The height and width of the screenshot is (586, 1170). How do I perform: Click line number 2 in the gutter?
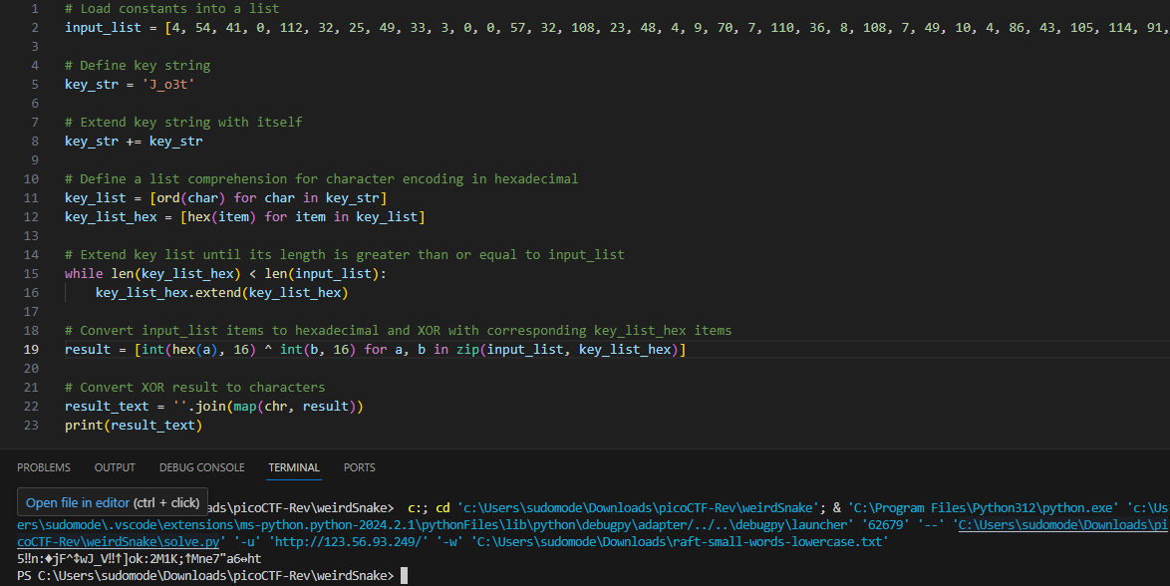click(34, 27)
